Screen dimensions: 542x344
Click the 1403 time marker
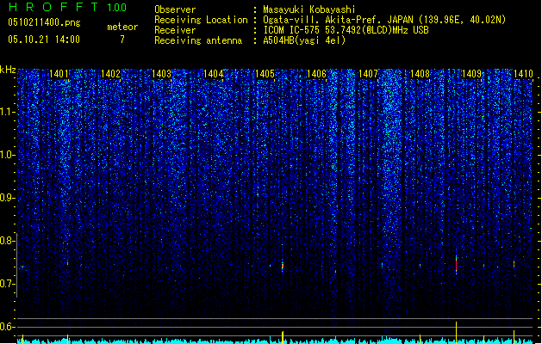click(162, 74)
